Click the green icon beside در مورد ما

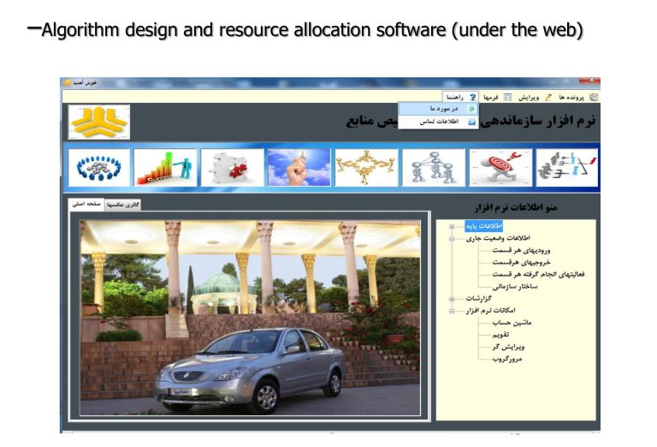point(472,109)
